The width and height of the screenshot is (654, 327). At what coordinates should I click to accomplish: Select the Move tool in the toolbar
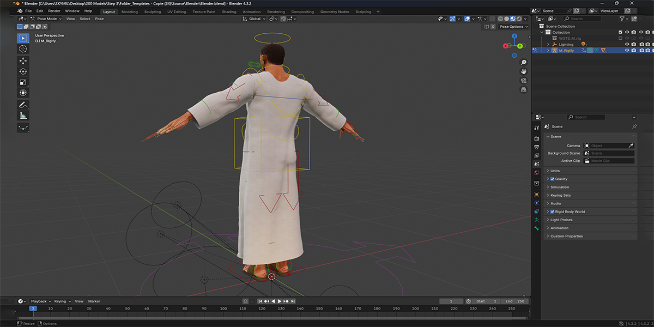pyautogui.click(x=23, y=60)
